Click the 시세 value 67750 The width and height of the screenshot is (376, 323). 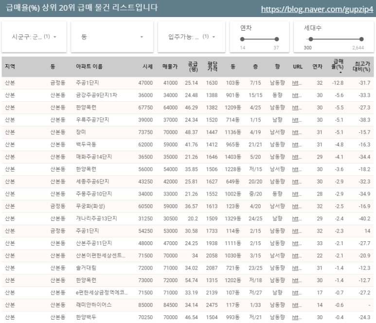coord(145,108)
